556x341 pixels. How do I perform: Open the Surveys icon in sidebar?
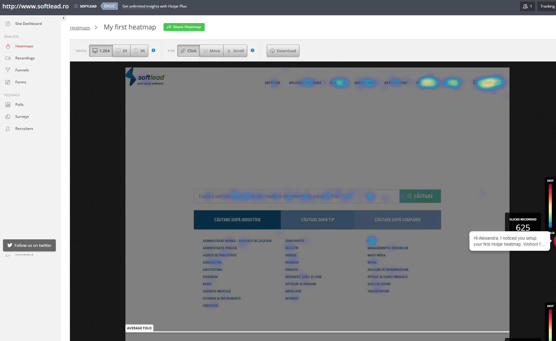(8, 117)
